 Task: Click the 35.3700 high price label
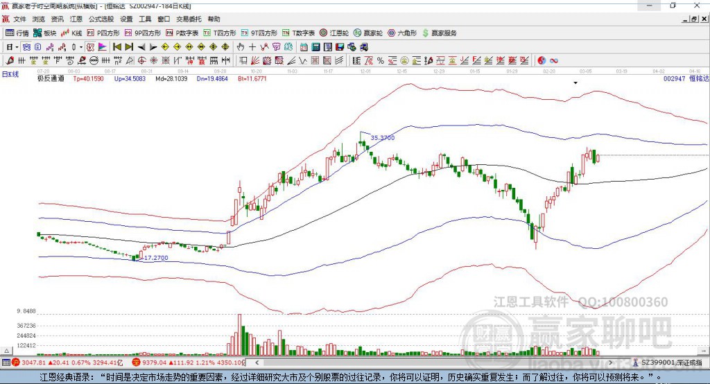click(383, 138)
